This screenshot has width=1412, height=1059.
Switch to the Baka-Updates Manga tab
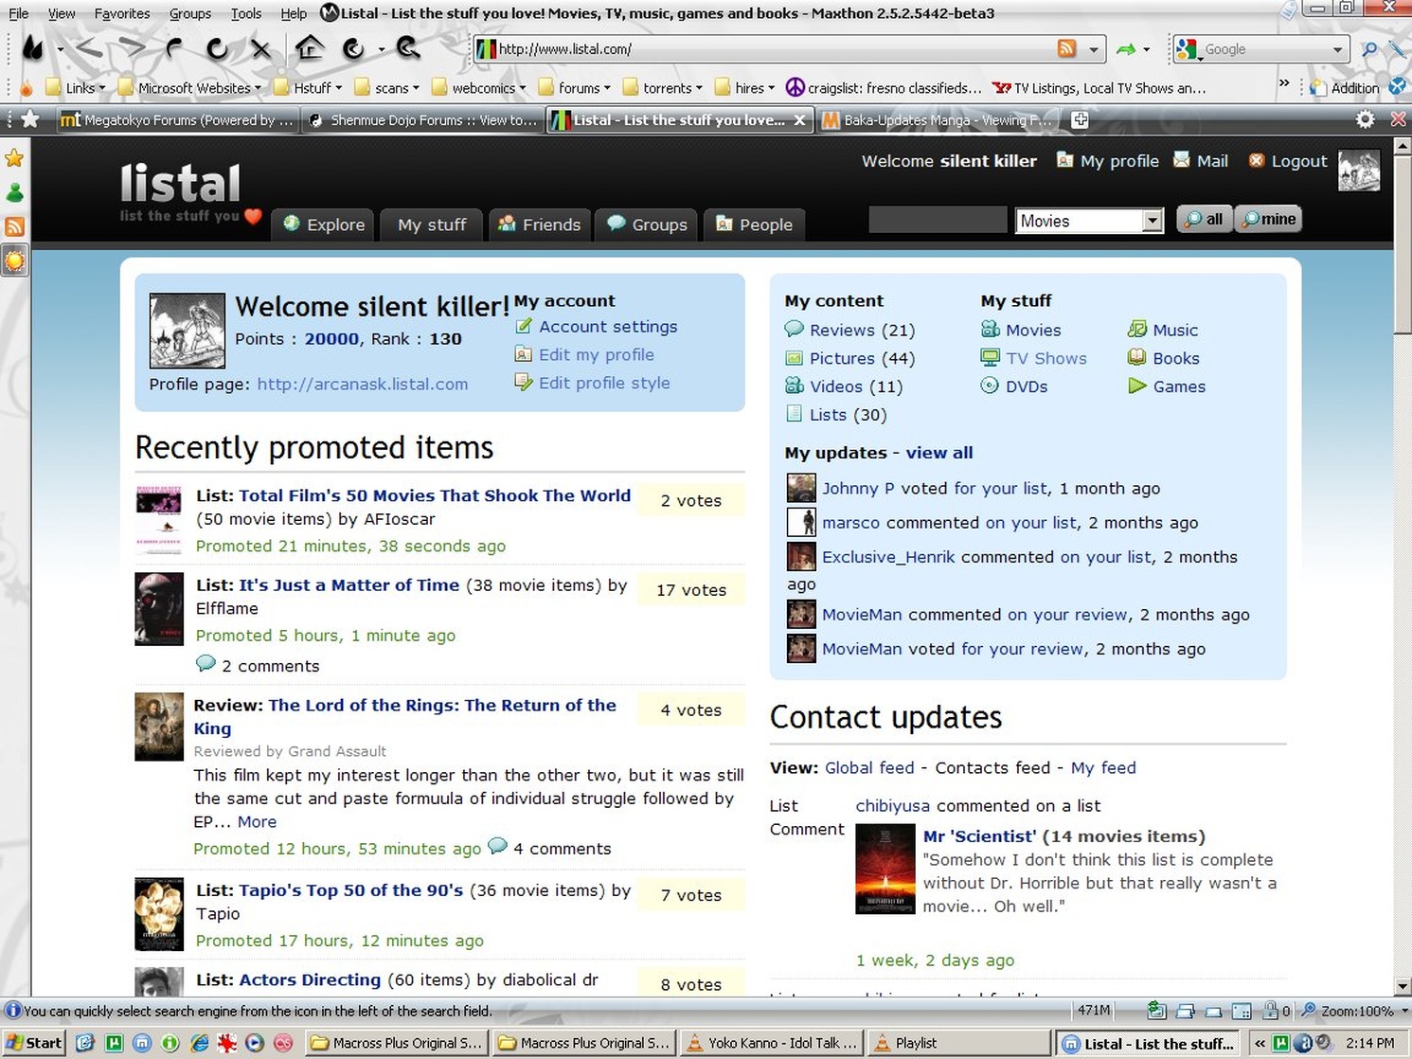click(939, 120)
